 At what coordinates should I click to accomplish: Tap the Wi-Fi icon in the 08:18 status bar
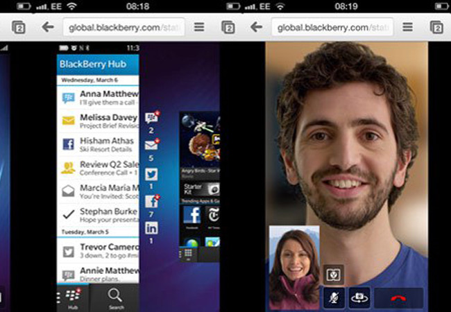pos(71,6)
